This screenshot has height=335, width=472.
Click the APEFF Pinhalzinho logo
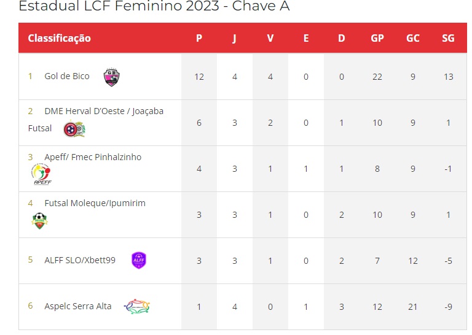(x=42, y=174)
